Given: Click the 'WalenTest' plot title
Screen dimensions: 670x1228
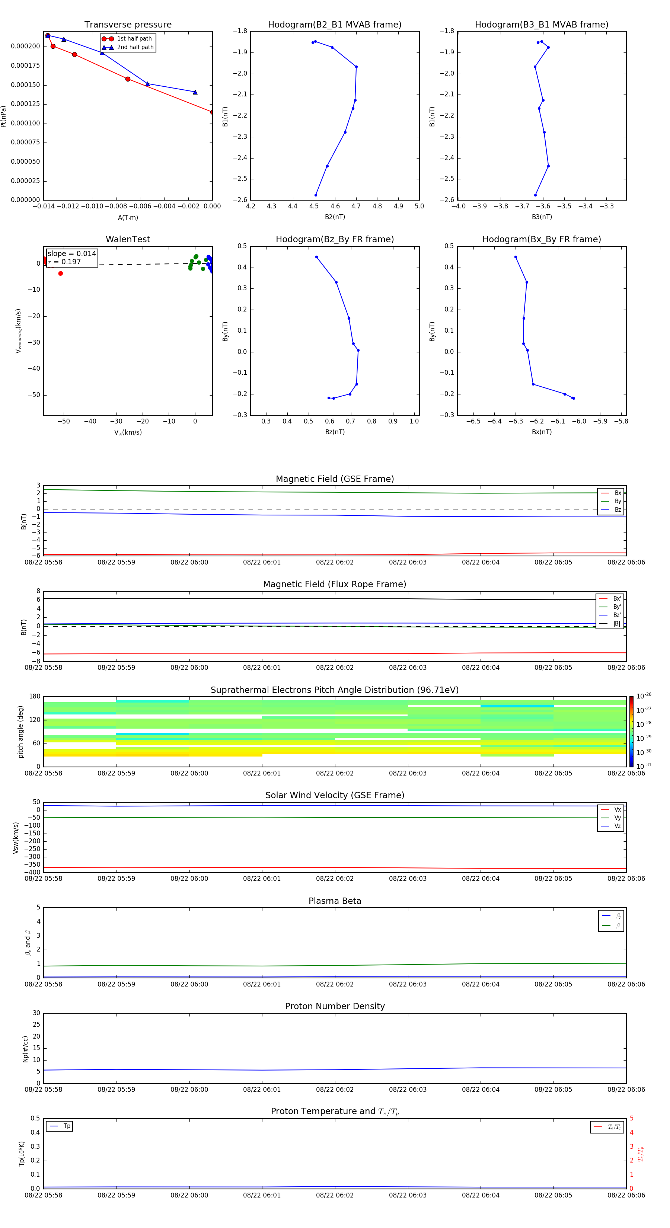Looking at the screenshot, I should (128, 239).
